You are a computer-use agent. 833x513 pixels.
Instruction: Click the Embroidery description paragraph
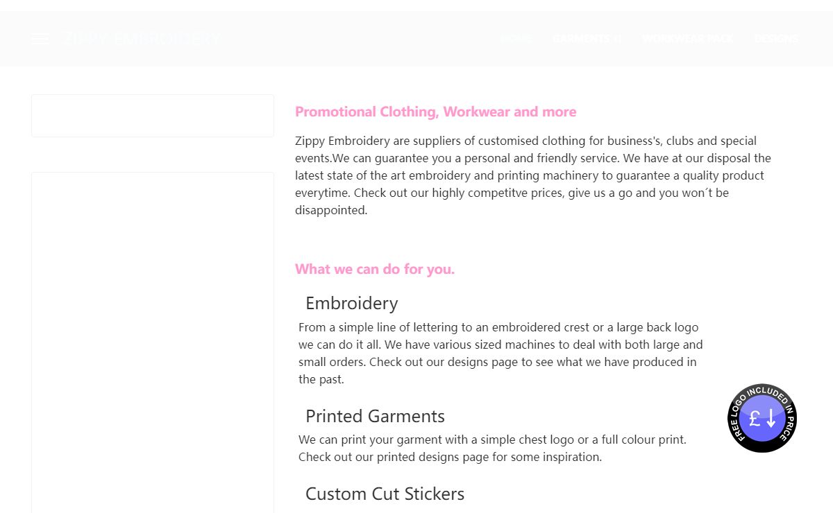click(x=500, y=353)
